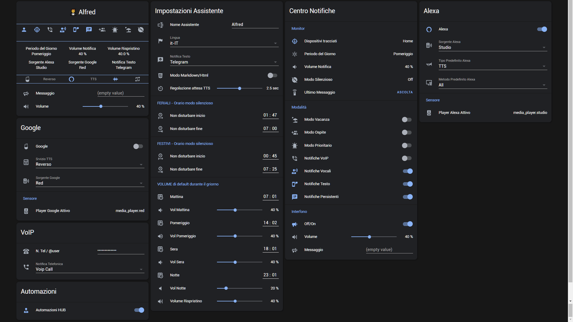Click the vacation beach umbrella icon in Alfred card
Screen dimensions: 573x322
click(128, 30)
